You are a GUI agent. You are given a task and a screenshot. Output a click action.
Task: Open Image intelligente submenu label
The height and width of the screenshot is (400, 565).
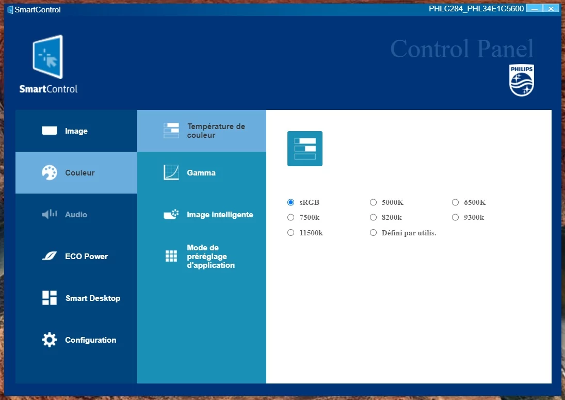(220, 214)
